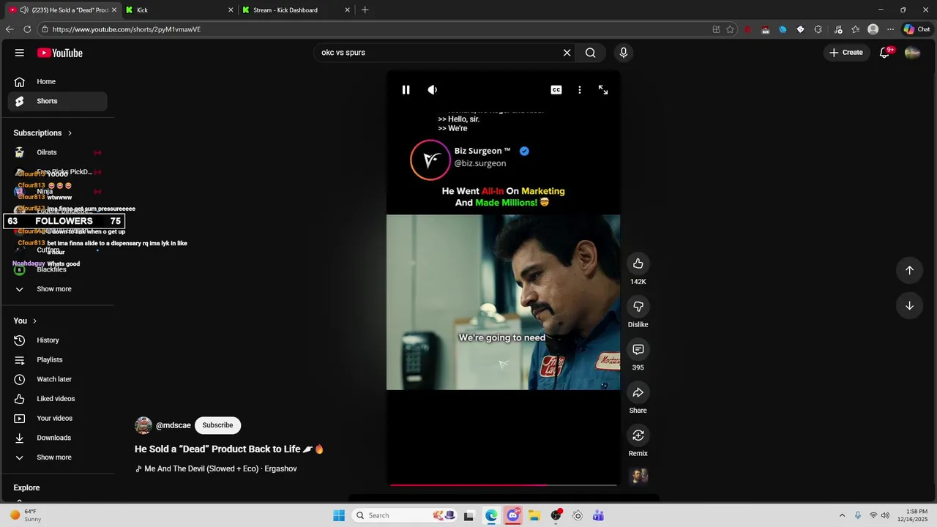Click the Create button
Screen dimensions: 937x527
pos(846,53)
